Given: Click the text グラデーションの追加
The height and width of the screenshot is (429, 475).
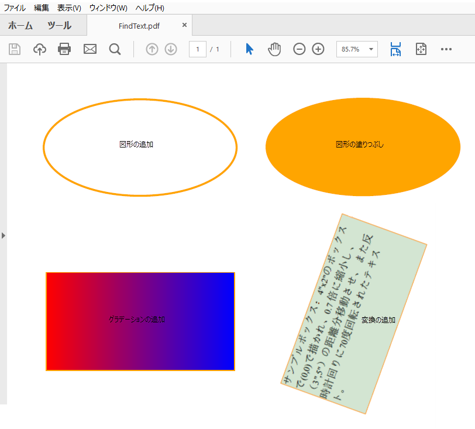Looking at the screenshot, I should [x=137, y=319].
